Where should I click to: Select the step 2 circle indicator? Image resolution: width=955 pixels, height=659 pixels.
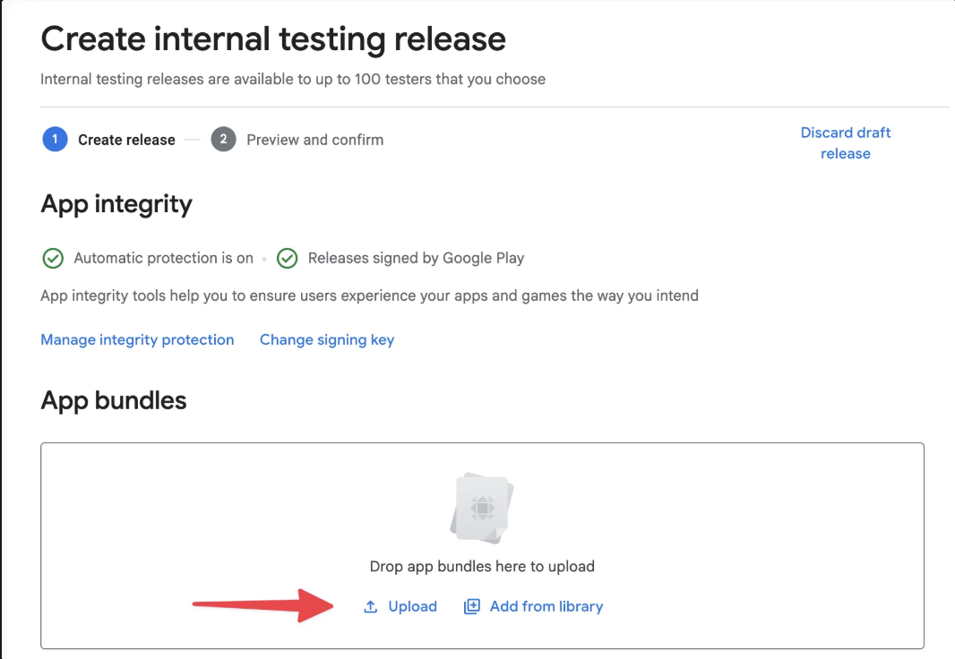pos(223,140)
